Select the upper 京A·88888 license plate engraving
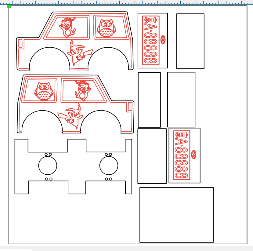 coord(151,40)
